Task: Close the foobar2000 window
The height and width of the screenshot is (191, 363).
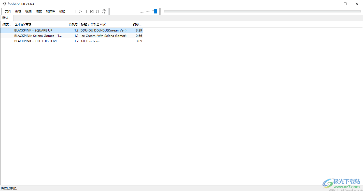Action: (x=357, y=4)
